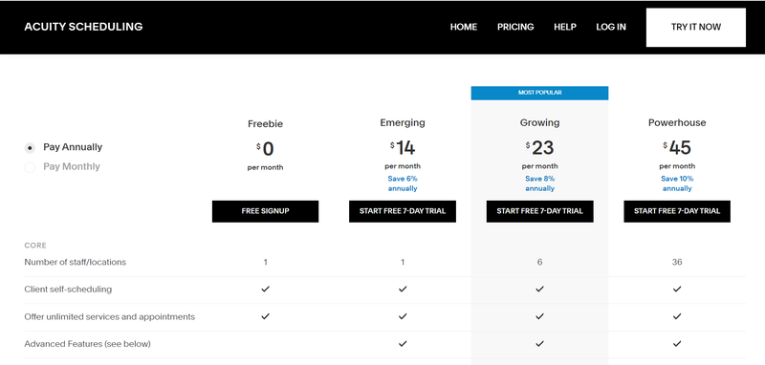Select the Pay Annually radio button

[30, 148]
